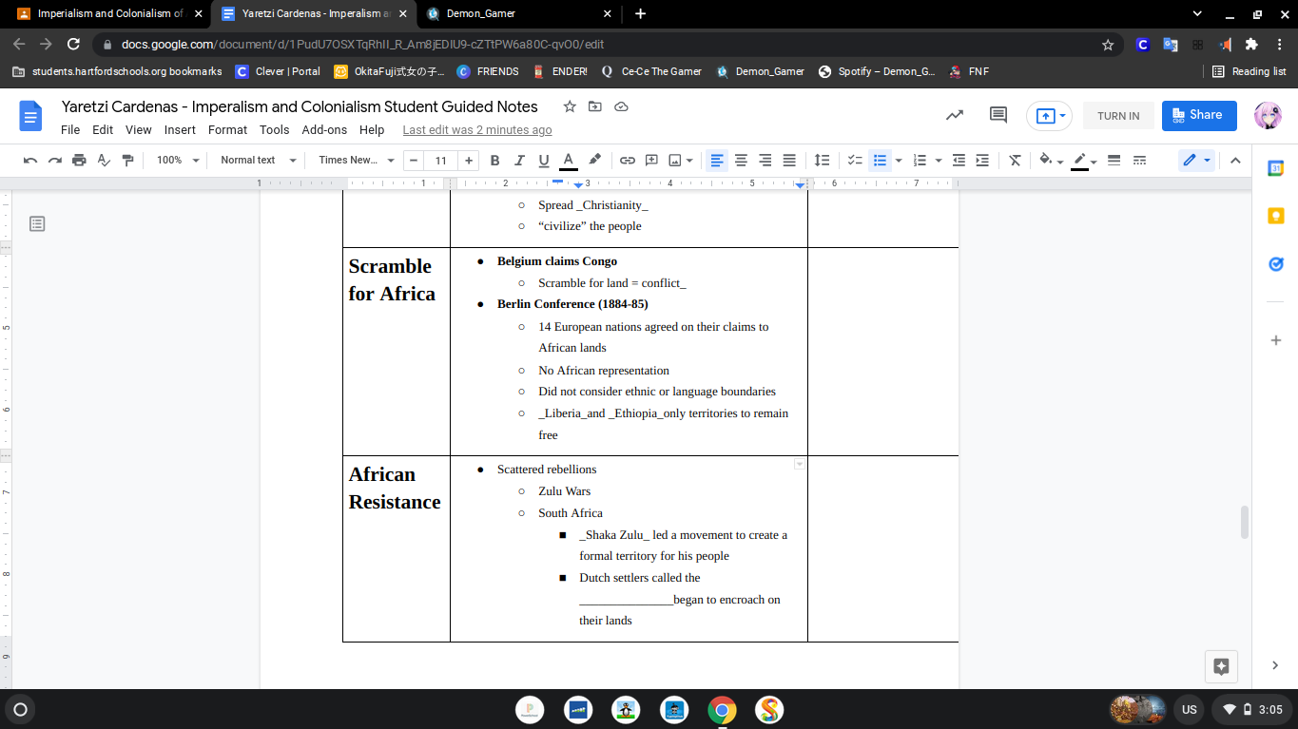Open the Google Docs home icon
Image resolution: width=1298 pixels, height=729 pixels.
coord(31,116)
